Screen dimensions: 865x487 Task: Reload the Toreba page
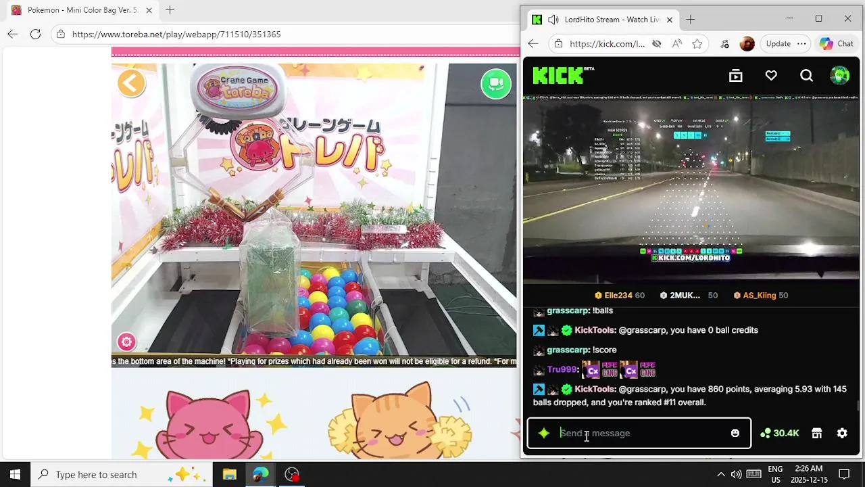(x=35, y=34)
